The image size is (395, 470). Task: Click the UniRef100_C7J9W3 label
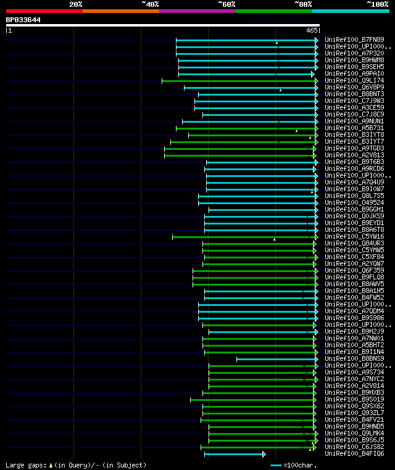coord(354,101)
